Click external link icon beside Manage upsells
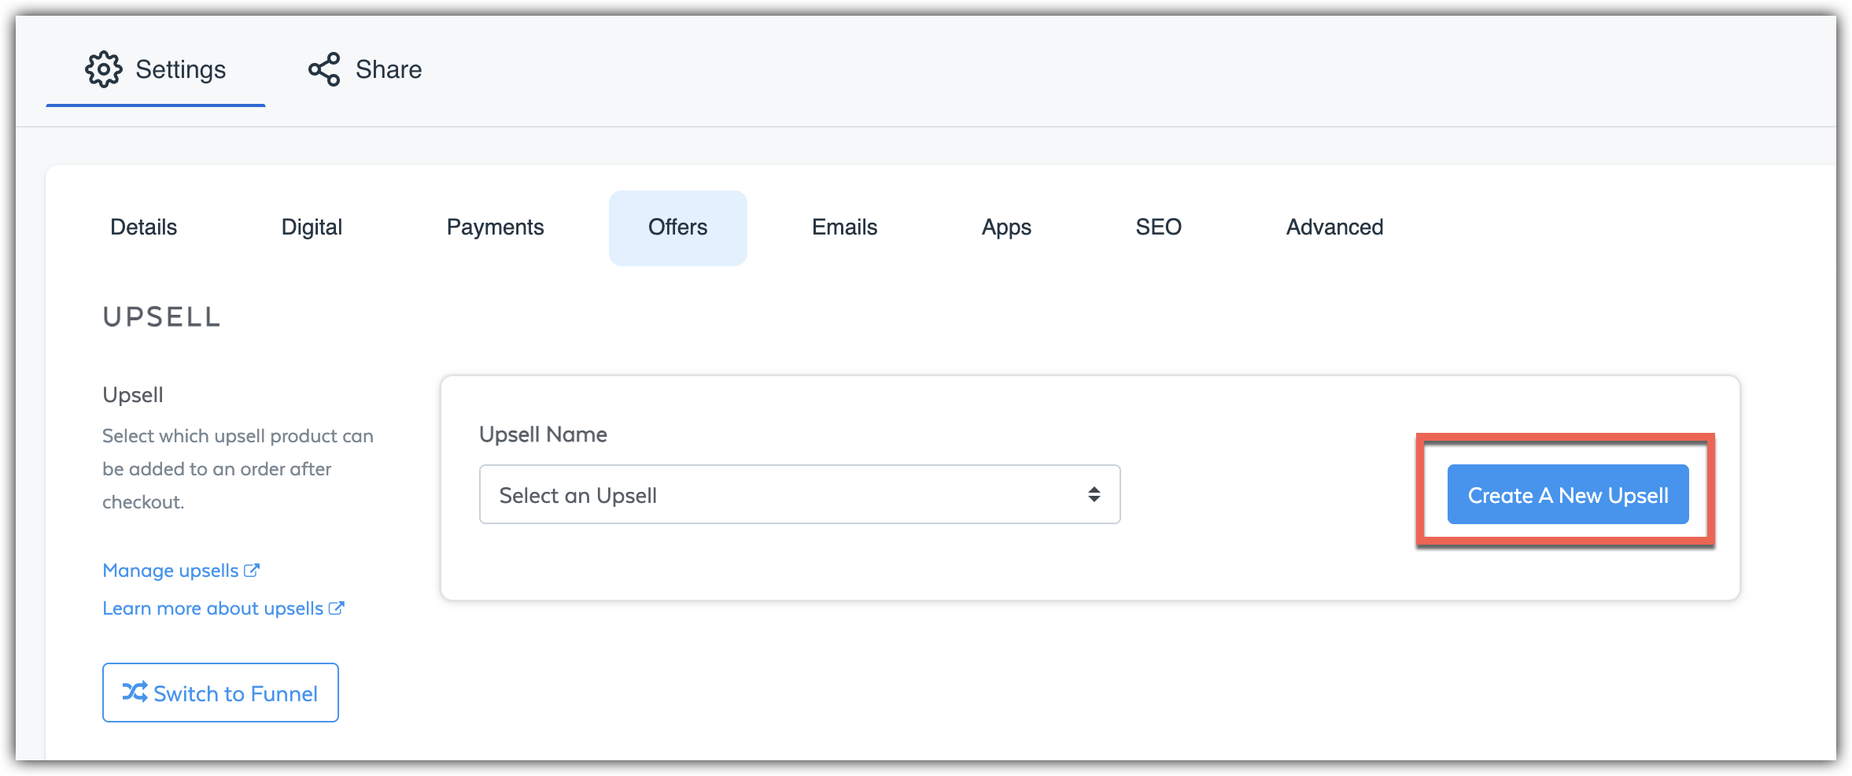The image size is (1852, 776). pyautogui.click(x=252, y=571)
